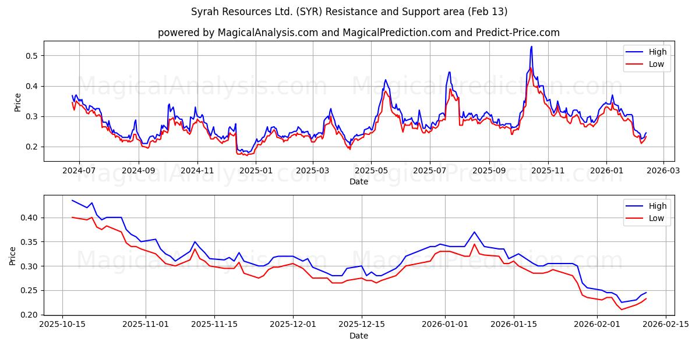Click the '2025-10-15' tick label
The image size is (699, 349).
click(63, 325)
